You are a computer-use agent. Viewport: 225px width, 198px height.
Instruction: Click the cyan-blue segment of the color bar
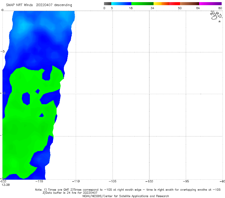click(121, 4)
